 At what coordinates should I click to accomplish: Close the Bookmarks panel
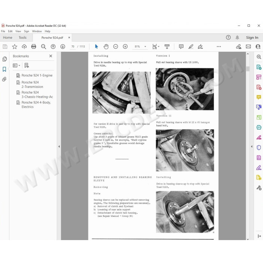(x=51, y=56)
